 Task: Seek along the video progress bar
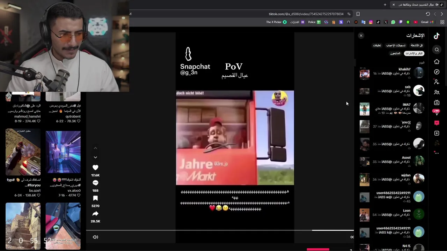coord(220,230)
